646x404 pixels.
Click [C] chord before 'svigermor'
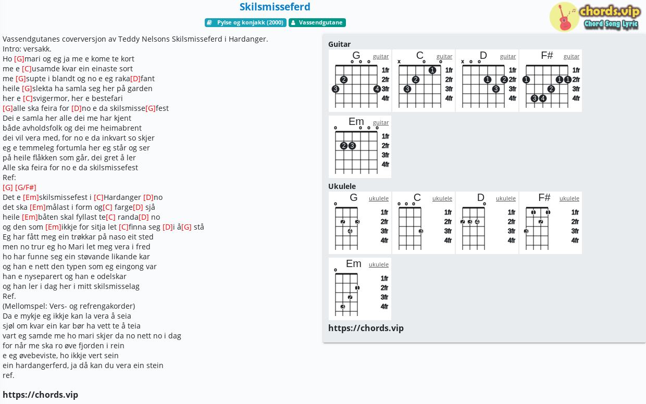[28, 98]
